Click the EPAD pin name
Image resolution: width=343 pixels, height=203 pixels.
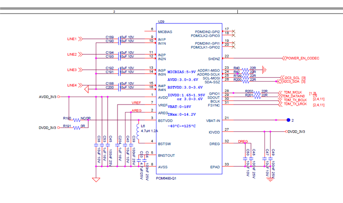point(215,167)
